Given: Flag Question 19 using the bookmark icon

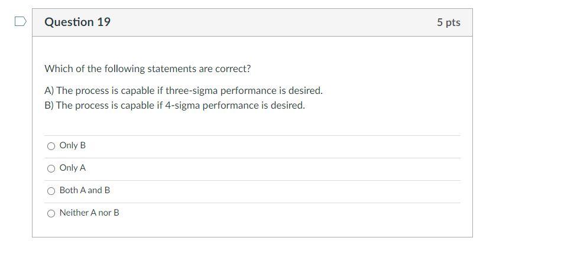Looking at the screenshot, I should [20, 22].
